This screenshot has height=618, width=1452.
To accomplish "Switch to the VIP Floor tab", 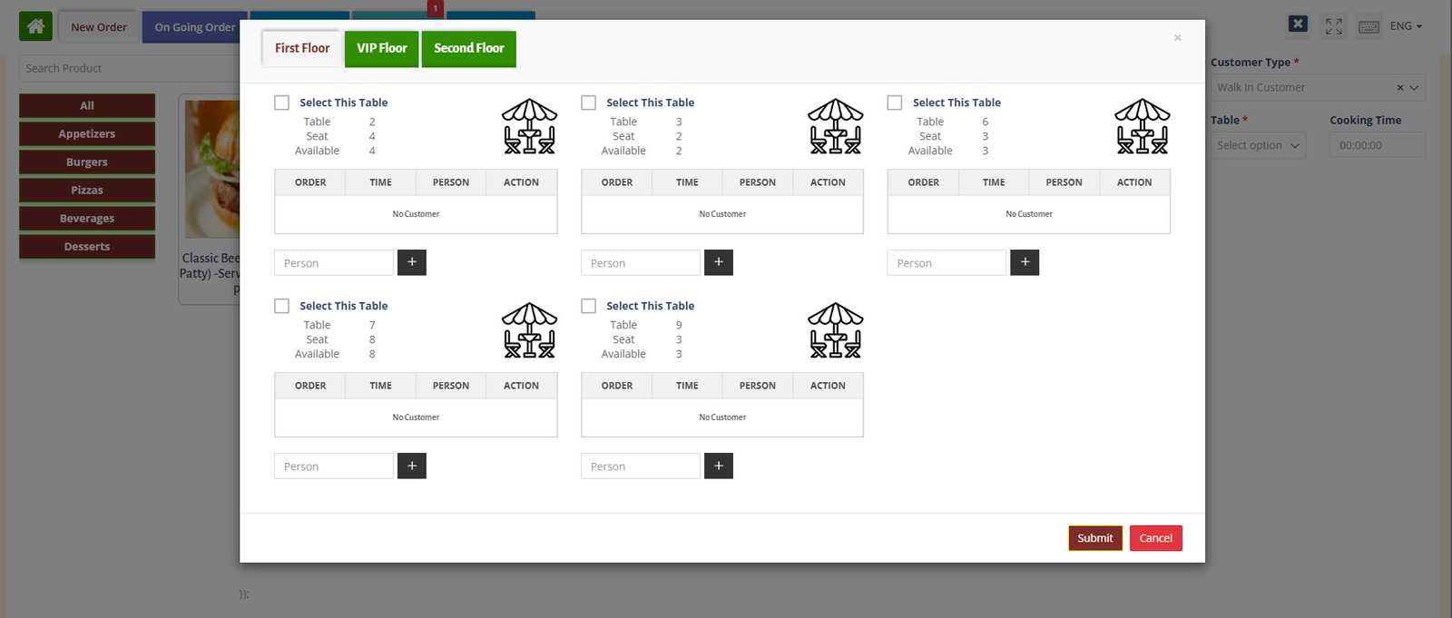I will click(x=381, y=49).
